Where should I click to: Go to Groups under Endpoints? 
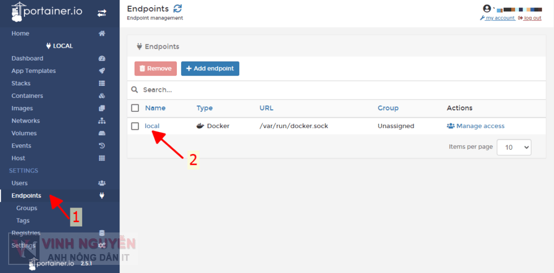[27, 208]
